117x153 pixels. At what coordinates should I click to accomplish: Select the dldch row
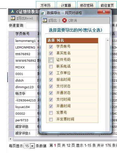[25, 80]
